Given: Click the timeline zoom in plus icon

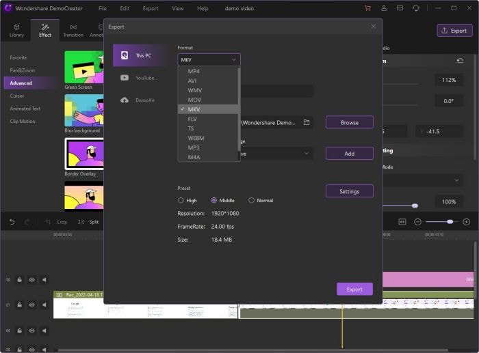Looking at the screenshot, I should click(x=466, y=222).
